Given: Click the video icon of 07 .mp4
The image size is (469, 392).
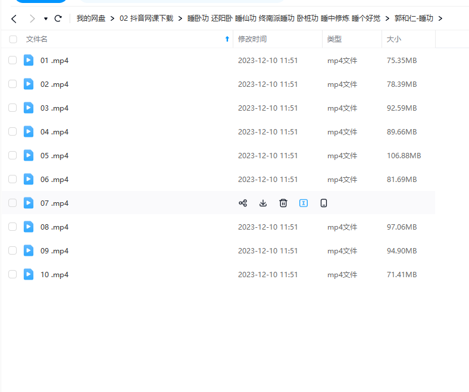Looking at the screenshot, I should pyautogui.click(x=29, y=203).
